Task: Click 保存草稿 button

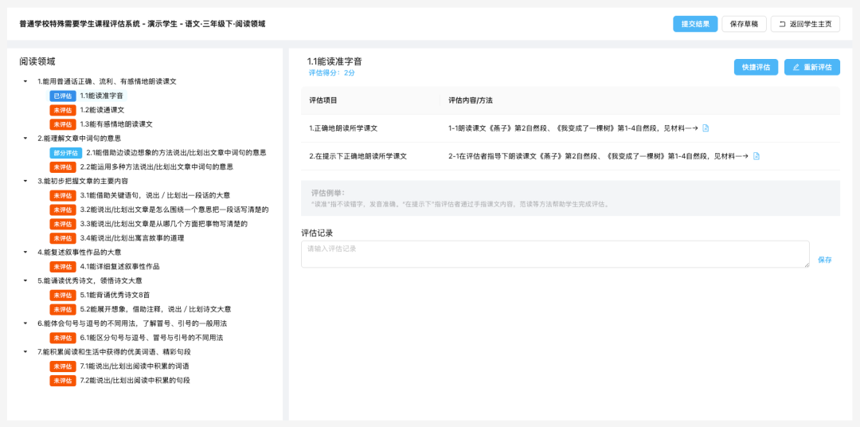Action: [x=744, y=24]
